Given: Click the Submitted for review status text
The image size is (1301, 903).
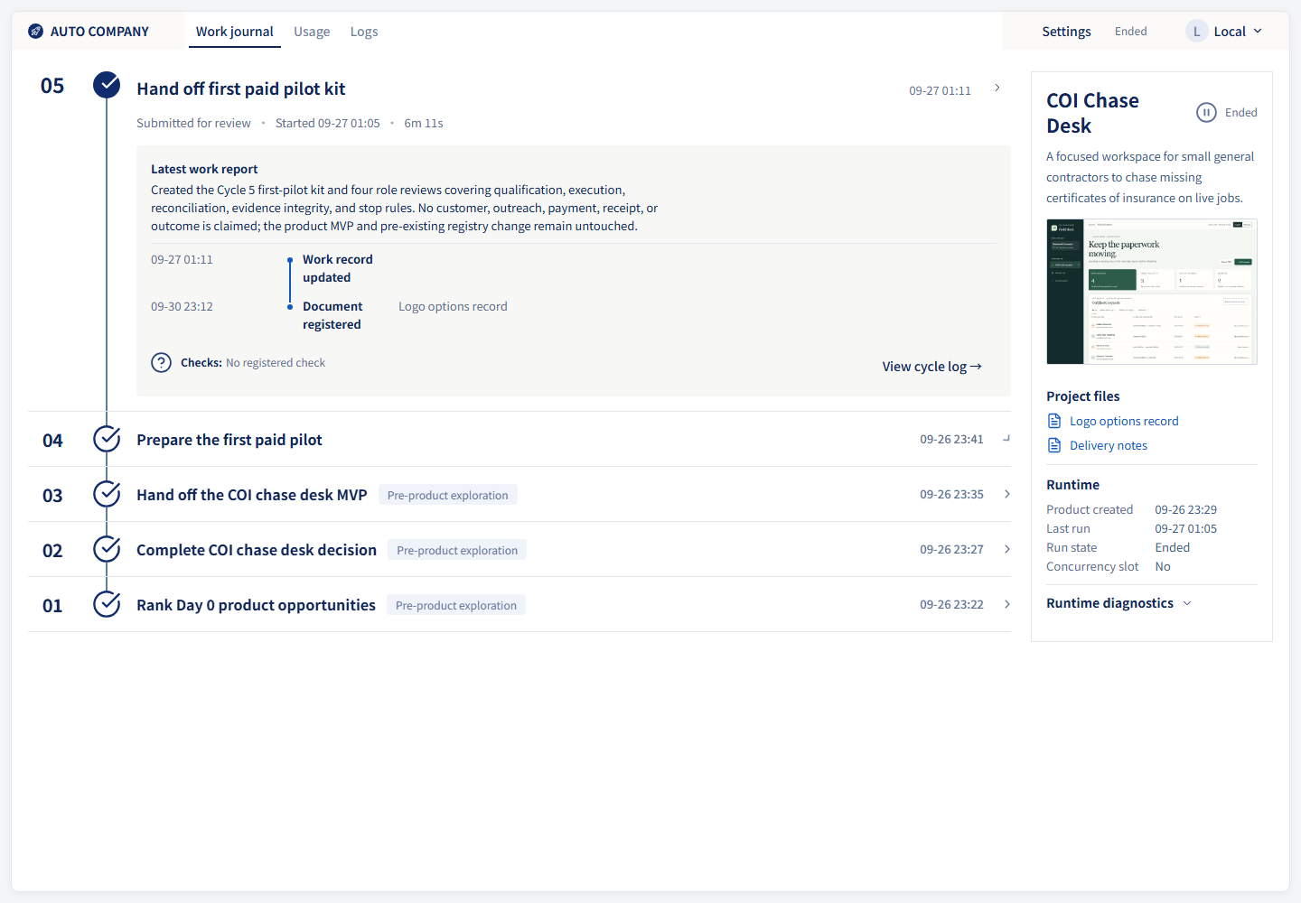Looking at the screenshot, I should tap(193, 123).
